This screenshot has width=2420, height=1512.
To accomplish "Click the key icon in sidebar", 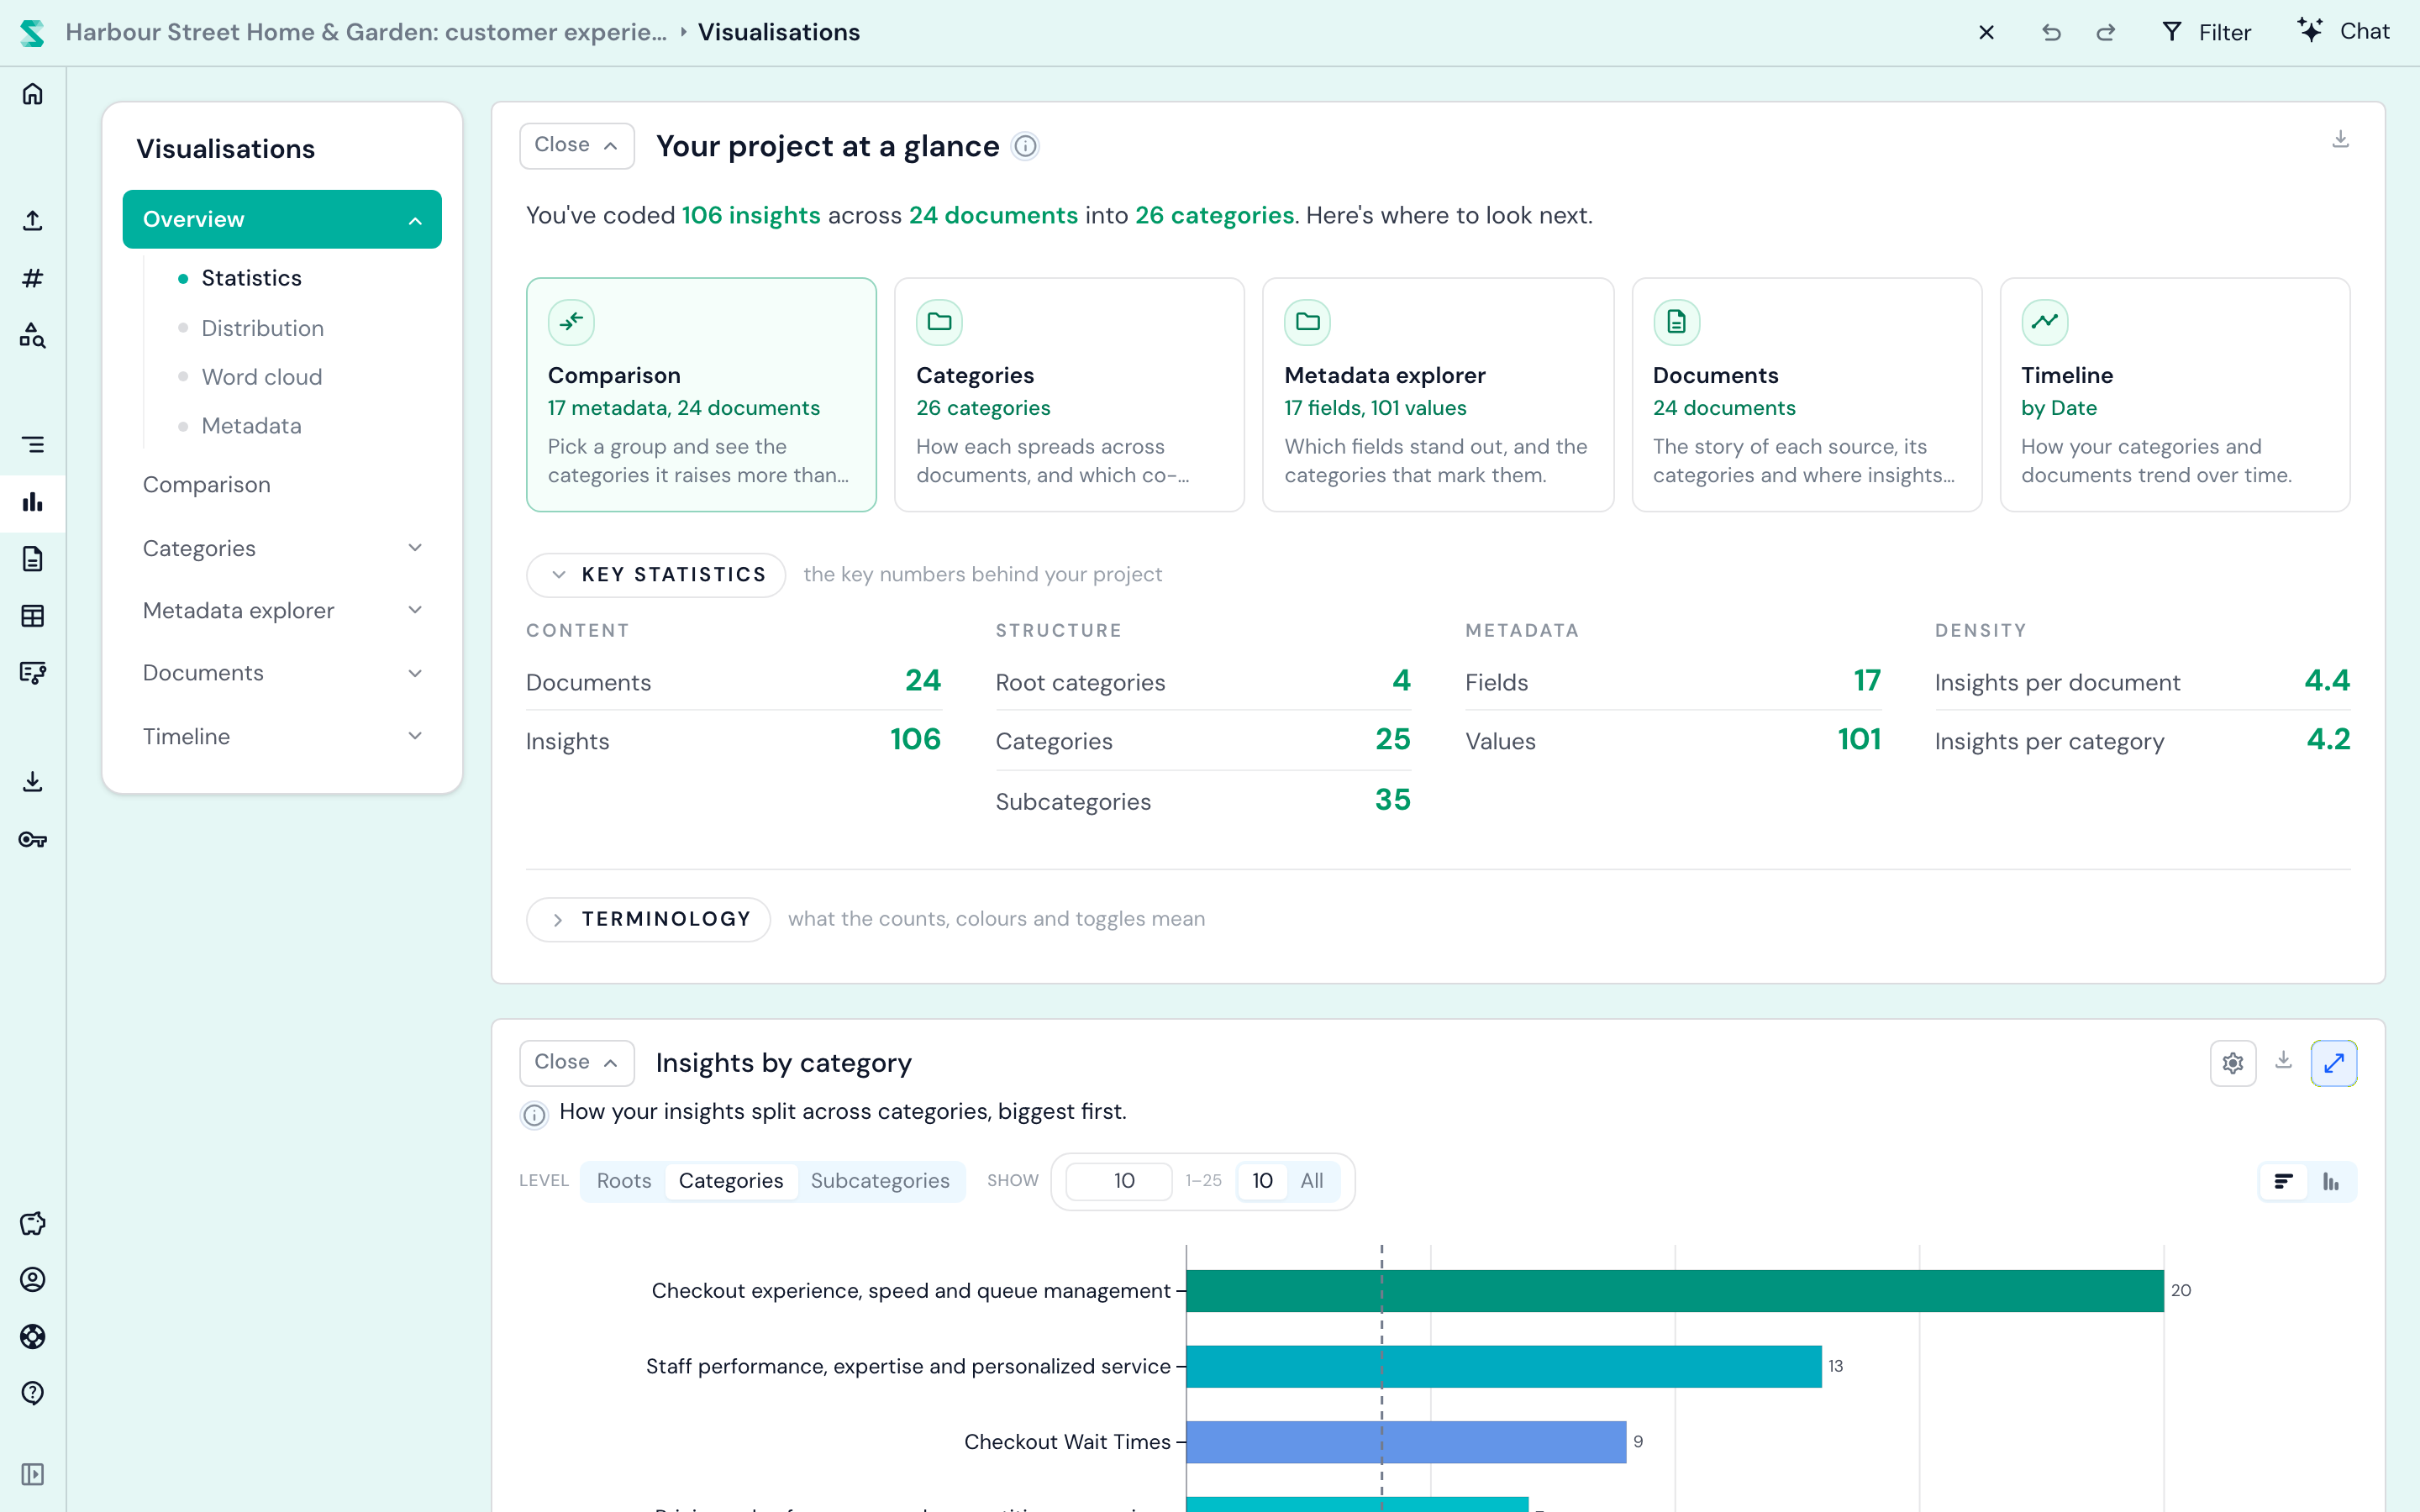I will [x=33, y=840].
